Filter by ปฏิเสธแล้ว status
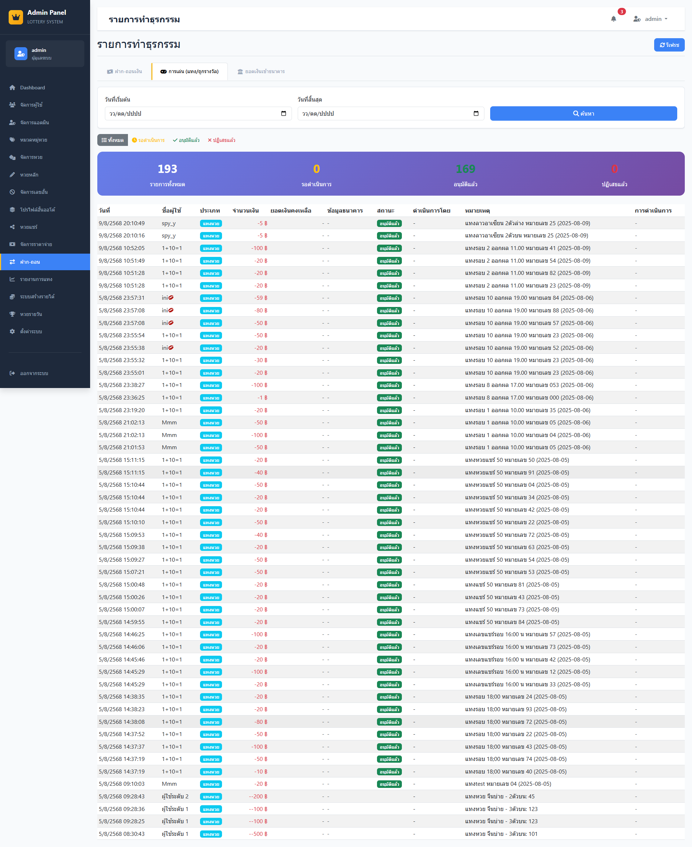692x847 pixels. pos(222,140)
